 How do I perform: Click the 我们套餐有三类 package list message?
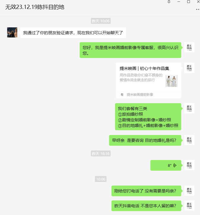point(148,117)
